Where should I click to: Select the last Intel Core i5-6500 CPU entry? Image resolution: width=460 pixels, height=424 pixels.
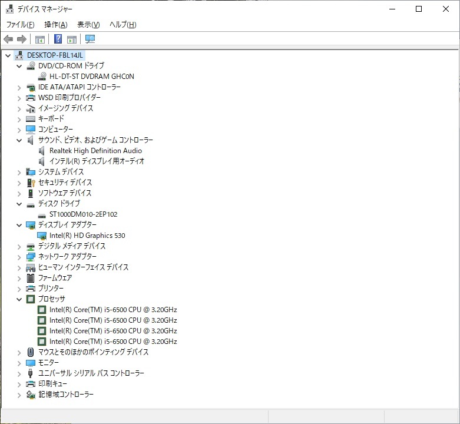113,342
